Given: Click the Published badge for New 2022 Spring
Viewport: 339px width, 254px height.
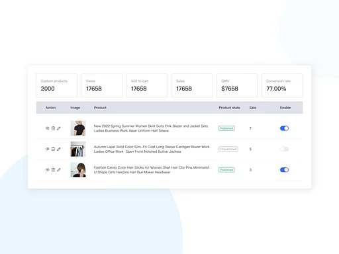Looking at the screenshot, I should (226, 128).
